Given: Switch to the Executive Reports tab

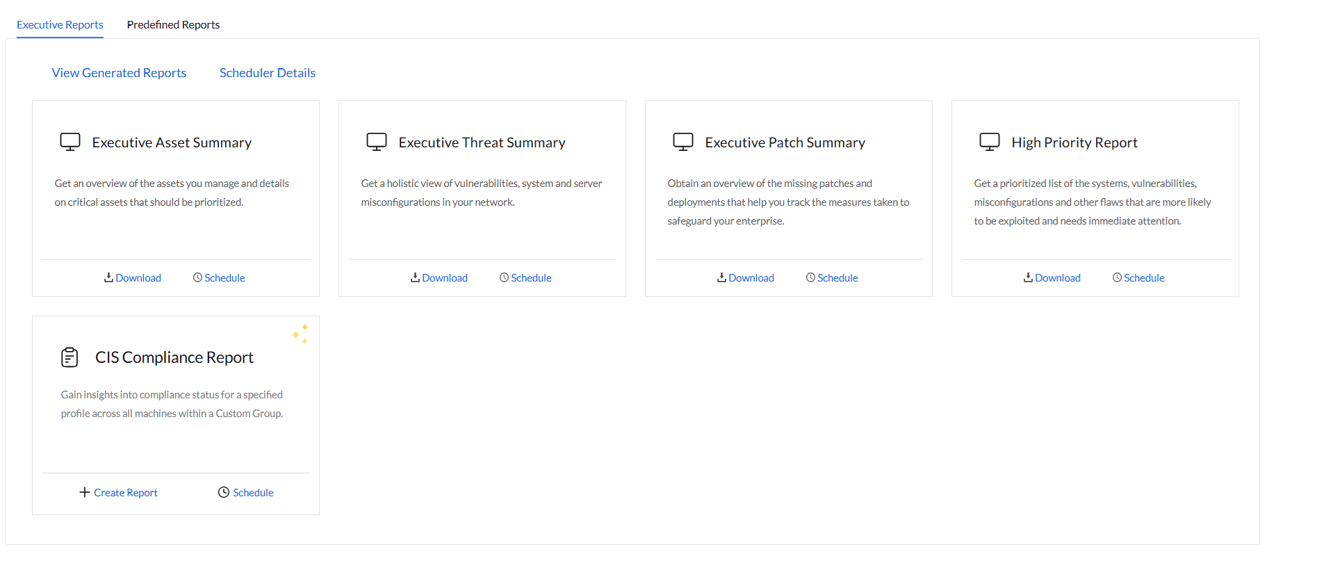Looking at the screenshot, I should click(x=60, y=25).
